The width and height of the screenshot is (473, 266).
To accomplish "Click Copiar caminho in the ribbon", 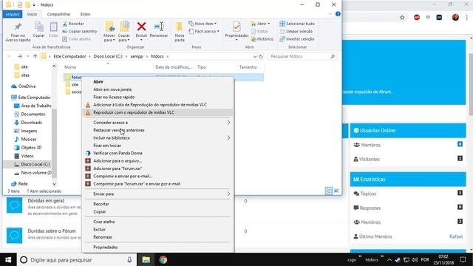I will (x=80, y=31).
